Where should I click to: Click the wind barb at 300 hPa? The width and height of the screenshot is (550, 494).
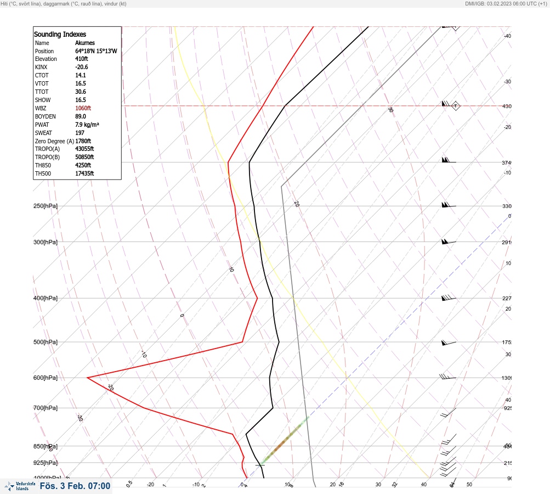pos(449,242)
